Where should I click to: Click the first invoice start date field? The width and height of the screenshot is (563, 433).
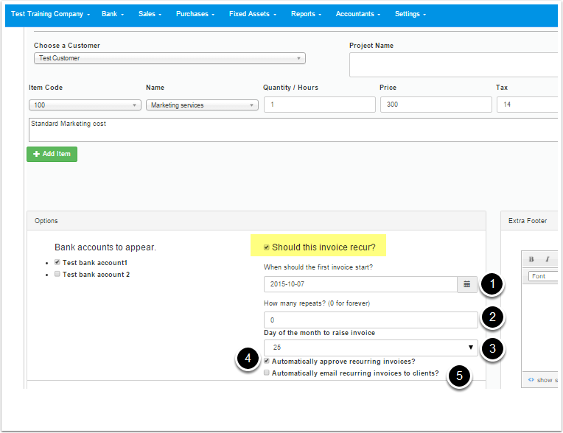pyautogui.click(x=360, y=284)
